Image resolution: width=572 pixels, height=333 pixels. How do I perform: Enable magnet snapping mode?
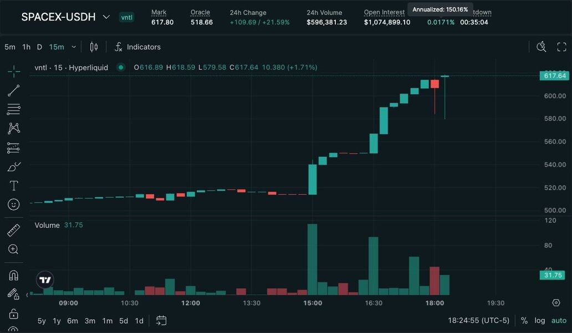coord(14,275)
